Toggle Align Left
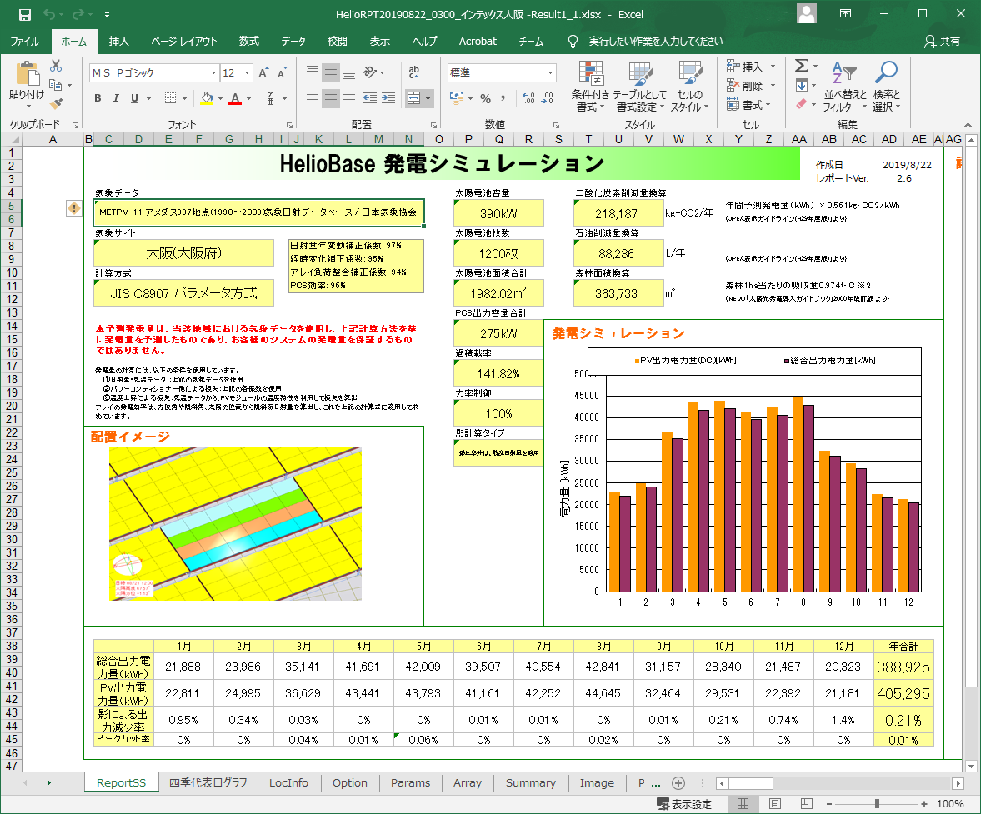This screenshot has height=814, width=981. [313, 98]
